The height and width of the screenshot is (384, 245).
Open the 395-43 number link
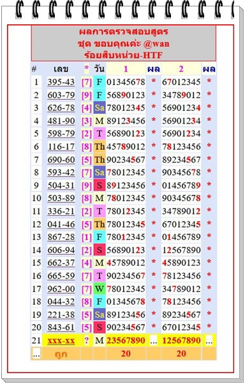[x=61, y=82]
